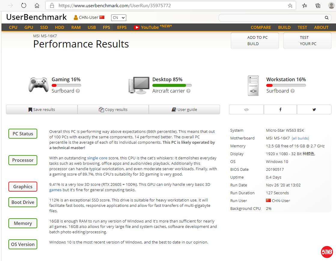Open the User guide book icon
The height and width of the screenshot is (261, 336).
(174, 109)
